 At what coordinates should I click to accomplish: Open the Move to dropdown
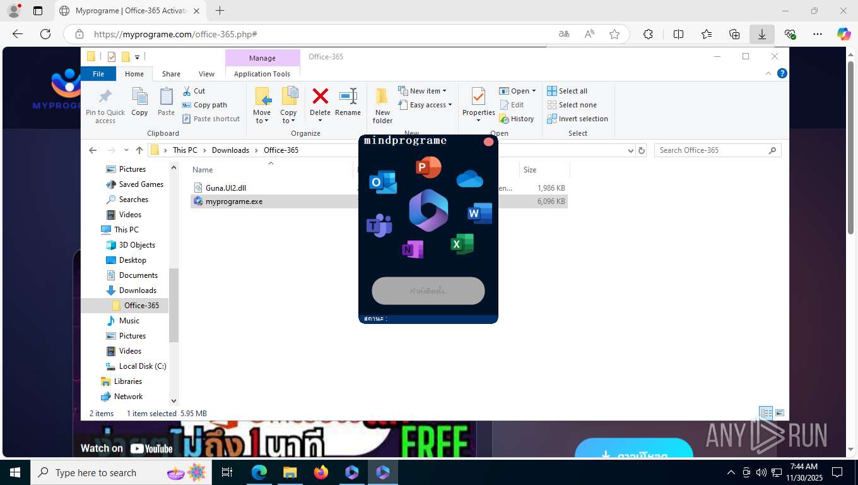point(262,106)
